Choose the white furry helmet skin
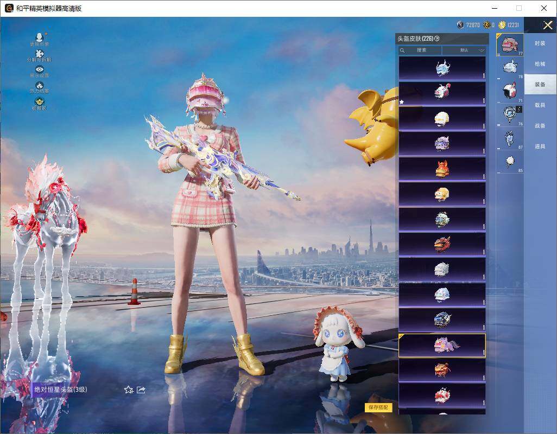 point(442,270)
